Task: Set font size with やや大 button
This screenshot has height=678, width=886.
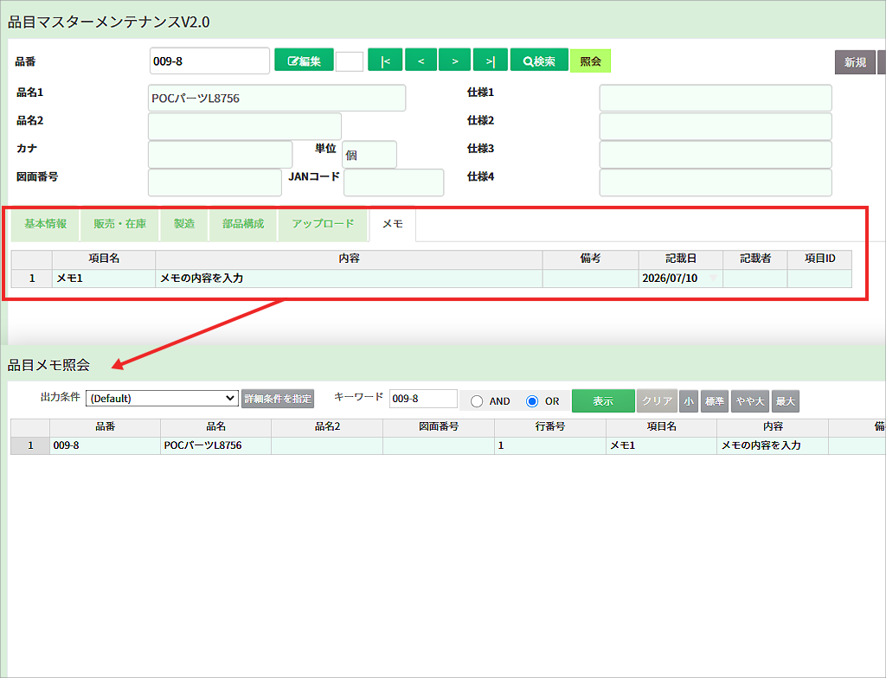Action: tap(750, 401)
